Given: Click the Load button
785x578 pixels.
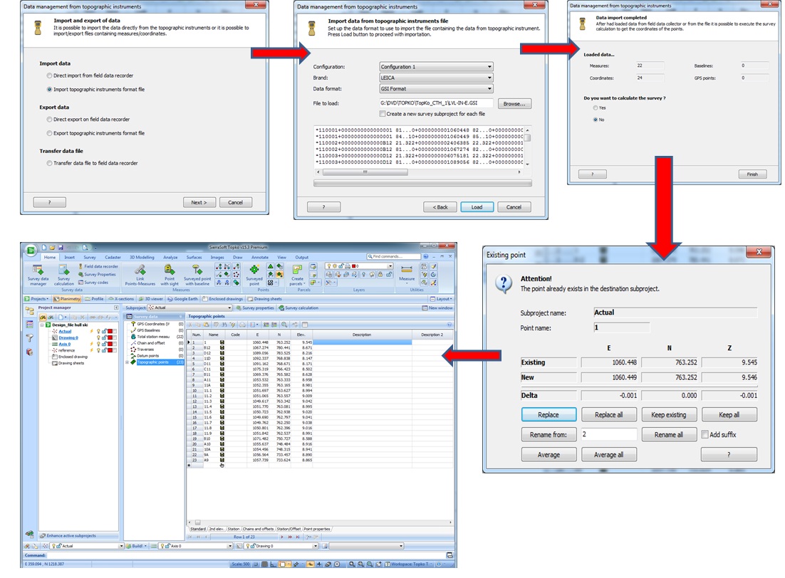Looking at the screenshot, I should (477, 206).
